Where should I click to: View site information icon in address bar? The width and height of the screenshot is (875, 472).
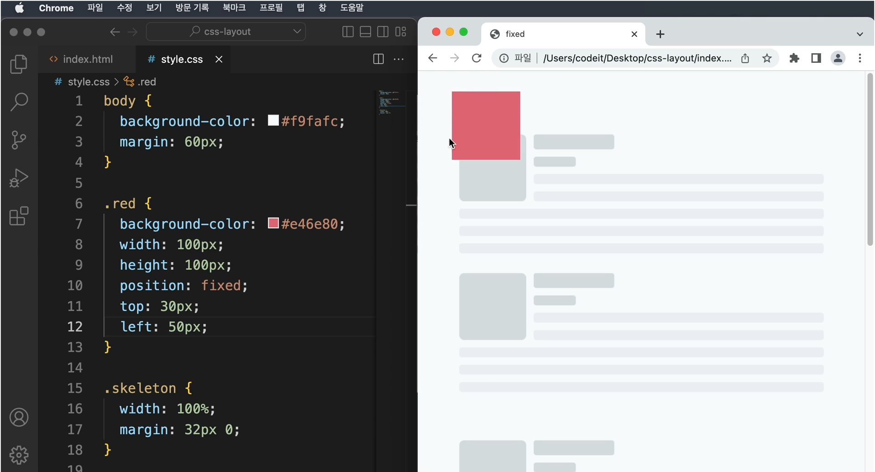(504, 58)
